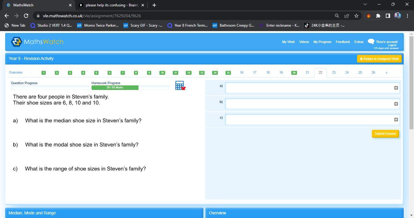
Task: Click the share page icon in address bar
Action: [347, 16]
